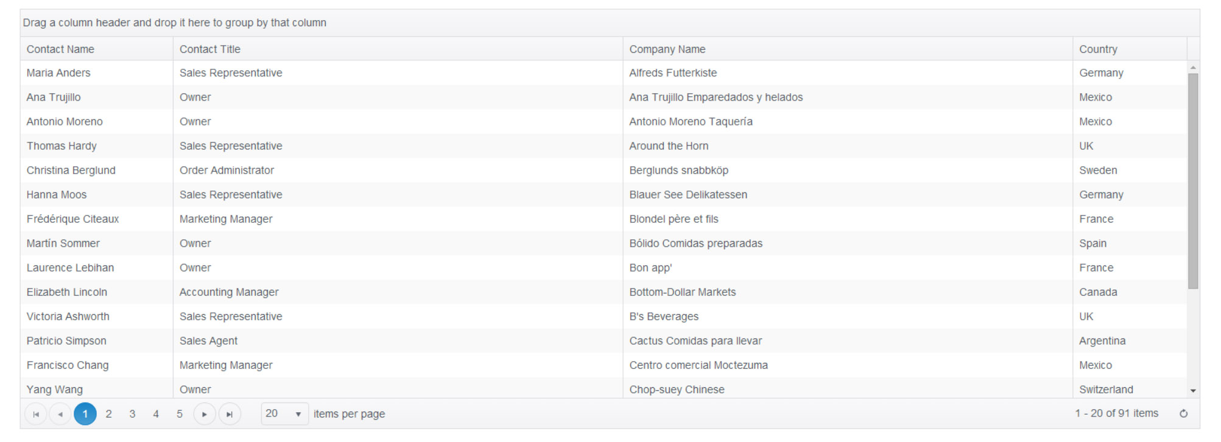Screen dimensions: 1221x442
Task: Jump to the last page
Action: [230, 415]
